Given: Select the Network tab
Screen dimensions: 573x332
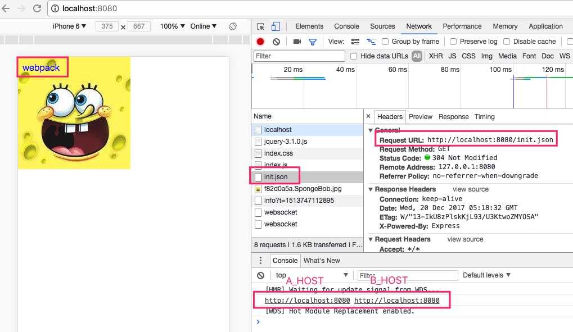Looking at the screenshot, I should click(x=419, y=26).
